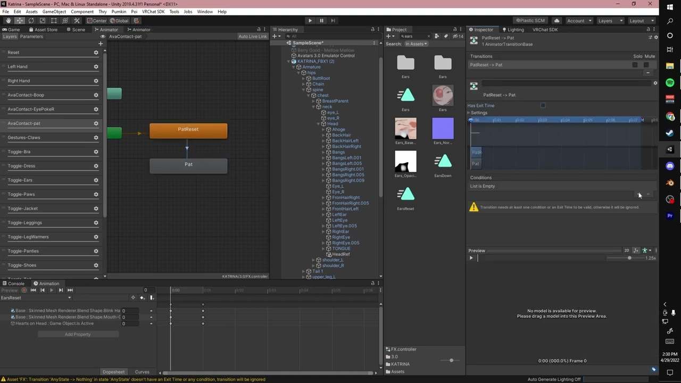Open the cloud services icon
The height and width of the screenshot is (383, 681).
click(557, 21)
